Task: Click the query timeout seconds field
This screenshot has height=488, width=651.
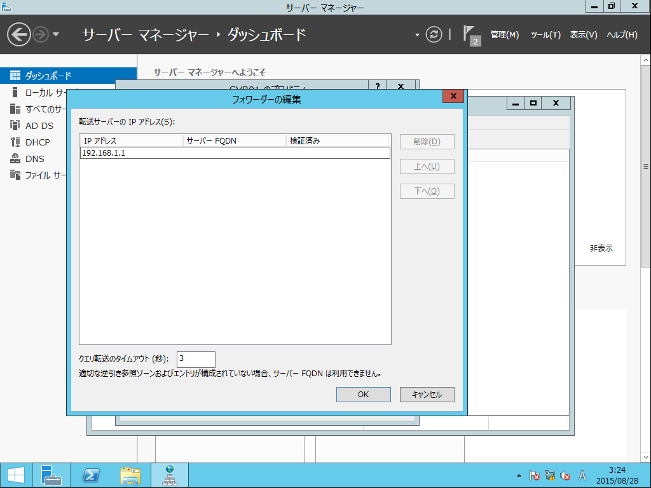Action: (196, 359)
